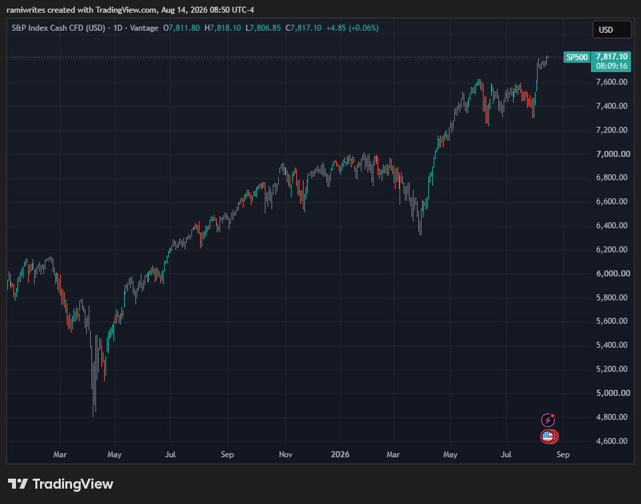Click the close value C7,817.10
This screenshot has width=641, height=504.
pos(303,28)
